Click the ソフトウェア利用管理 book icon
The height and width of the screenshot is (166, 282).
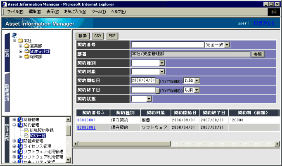click(20, 157)
